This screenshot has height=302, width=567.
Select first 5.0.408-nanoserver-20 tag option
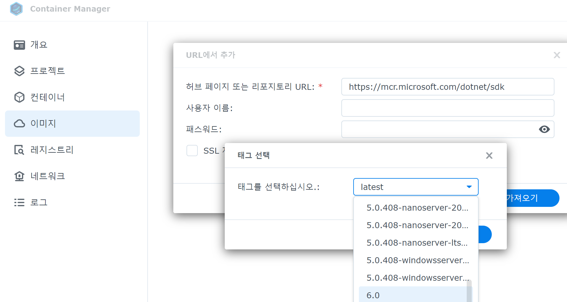click(x=416, y=208)
